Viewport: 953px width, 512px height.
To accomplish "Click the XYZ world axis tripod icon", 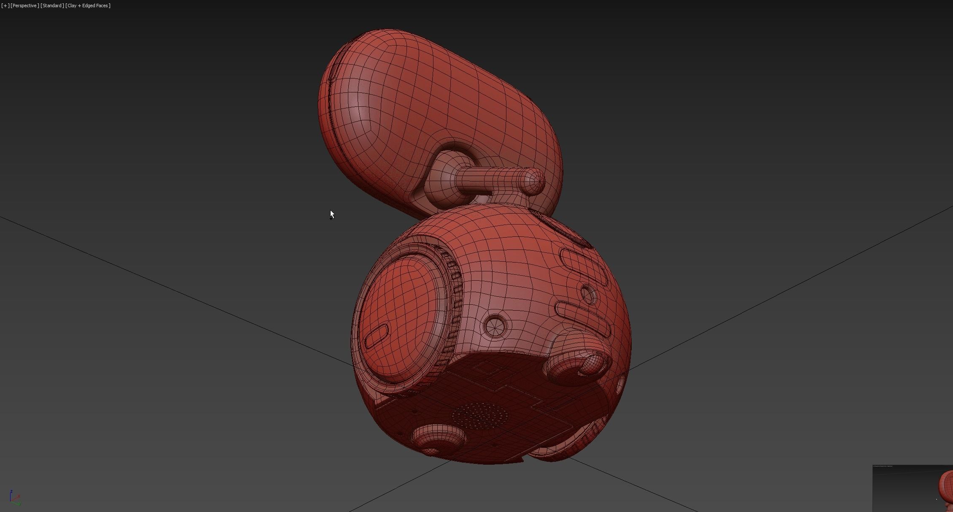I will pyautogui.click(x=14, y=498).
